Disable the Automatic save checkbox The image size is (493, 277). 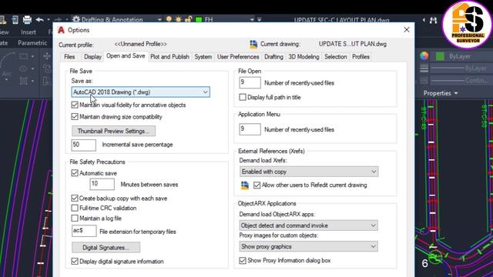coord(75,173)
